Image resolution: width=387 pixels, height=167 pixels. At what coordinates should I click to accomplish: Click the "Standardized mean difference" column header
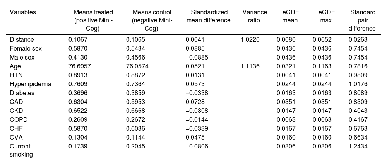[x=208, y=16]
